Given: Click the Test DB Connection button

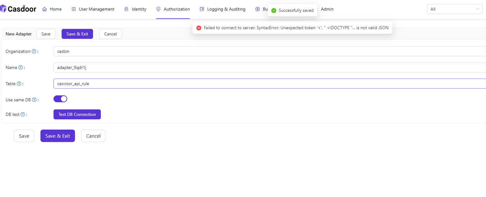Looking at the screenshot, I should point(77,114).
